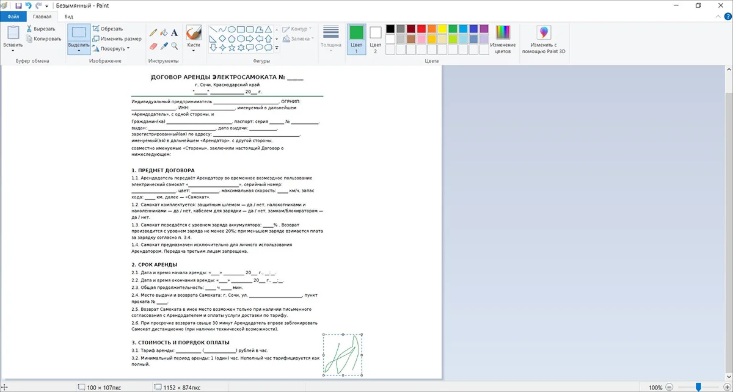This screenshot has width=733, height=392.
Task: Pick the purple color swatch
Action: click(x=484, y=29)
